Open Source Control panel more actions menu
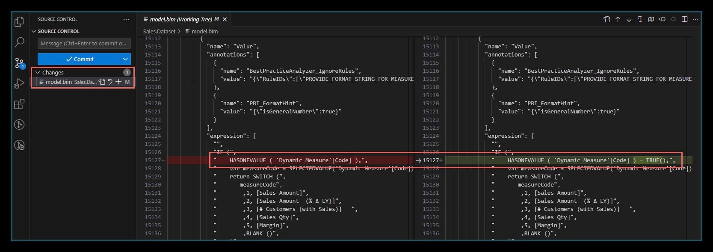Screen dimensions: 713x252 pyautogui.click(x=126, y=19)
